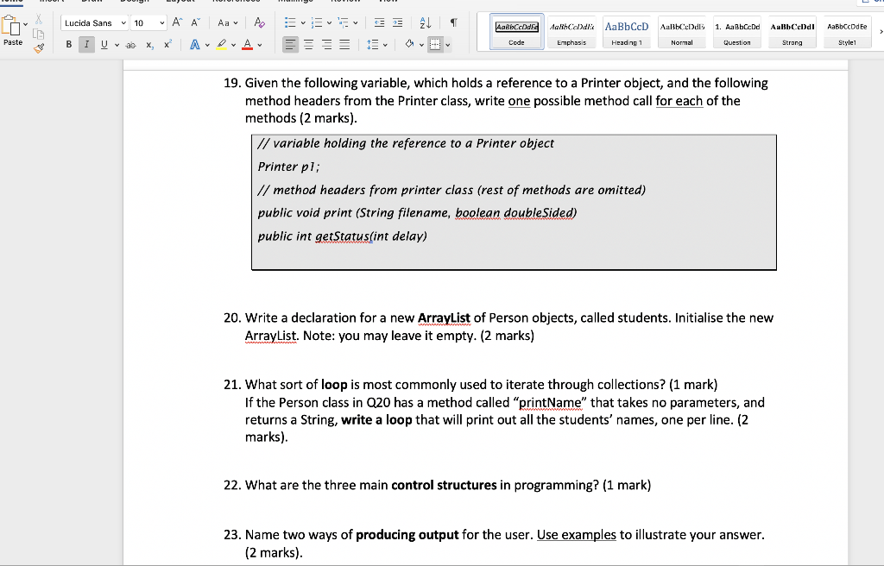Toggle off Italic formatting
884x566 pixels.
point(86,43)
